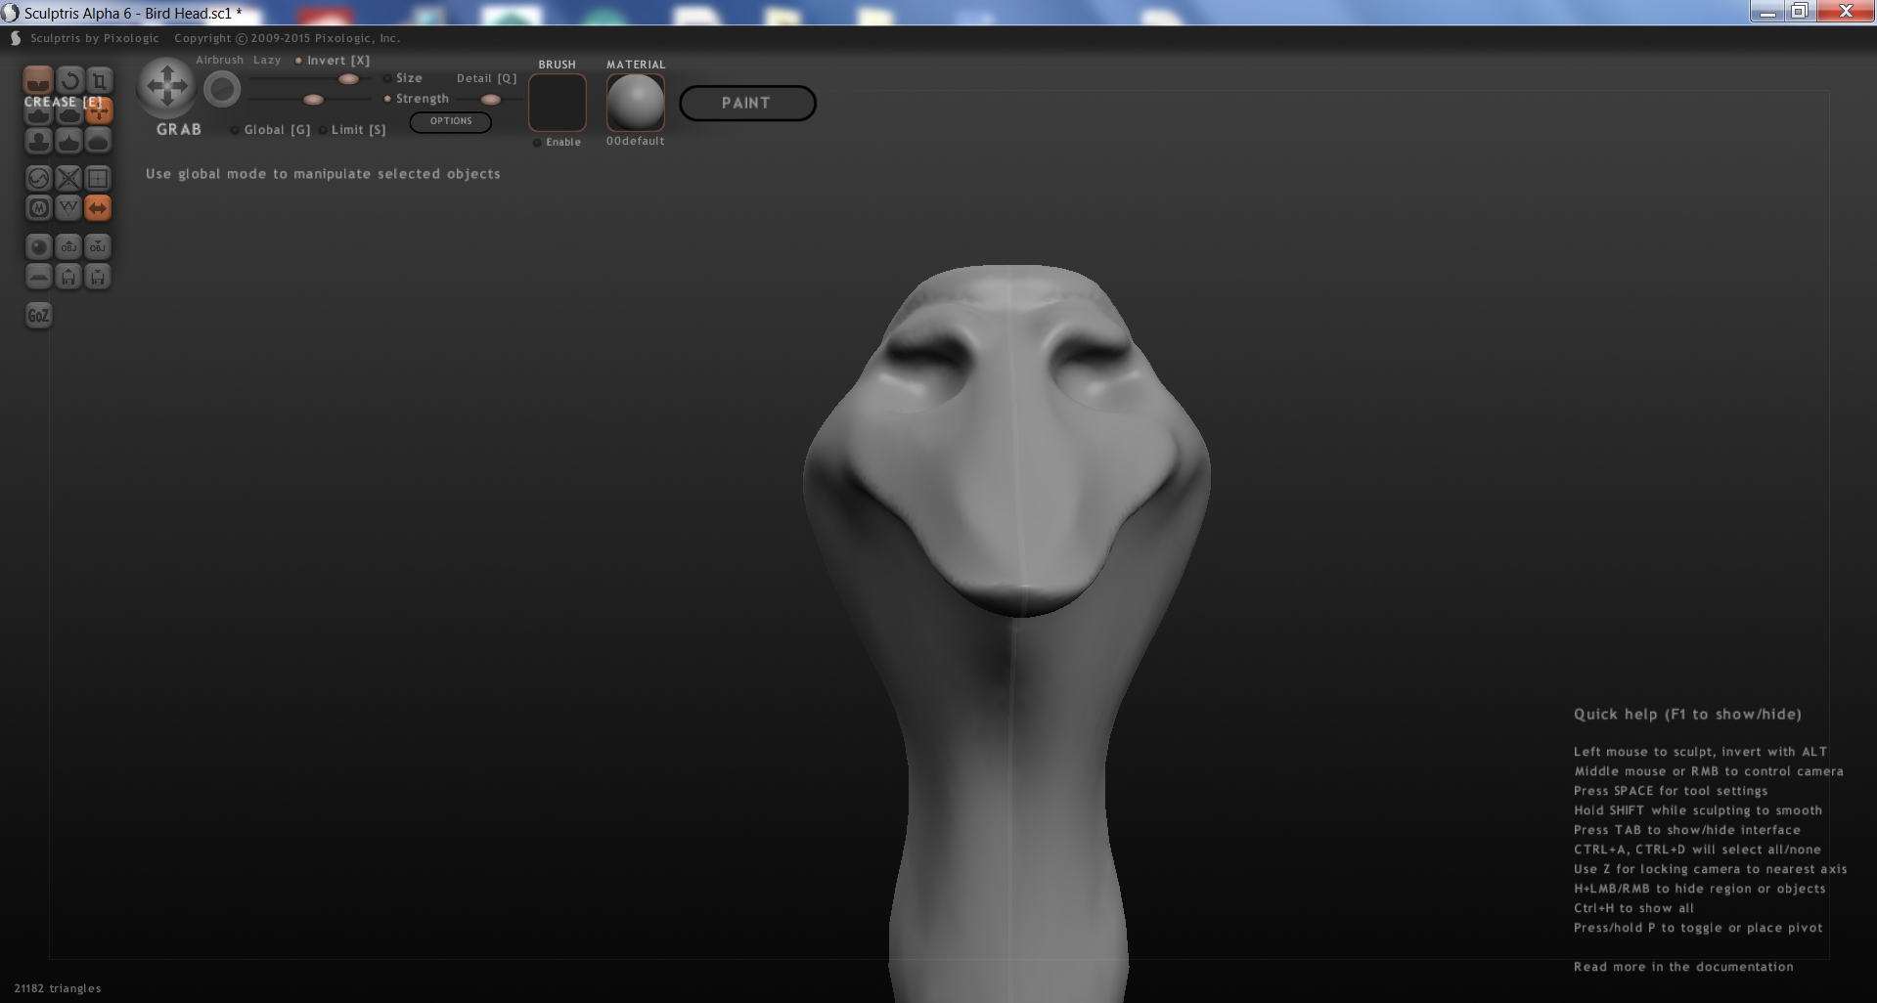1877x1003 pixels.
Task: Click the large Grab tool sphere icon
Action: point(166,86)
